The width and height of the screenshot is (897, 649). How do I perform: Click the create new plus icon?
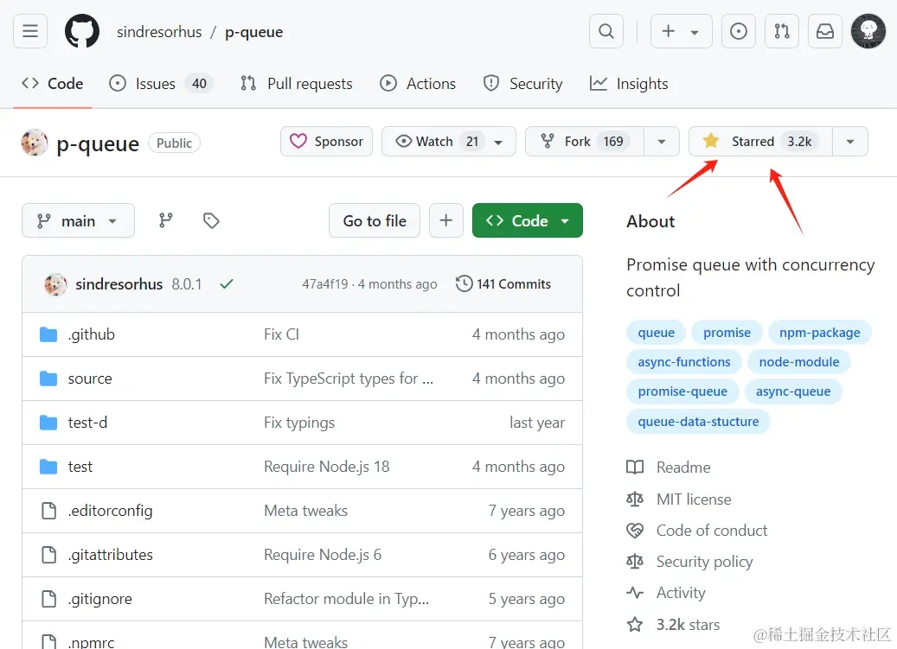click(x=668, y=31)
